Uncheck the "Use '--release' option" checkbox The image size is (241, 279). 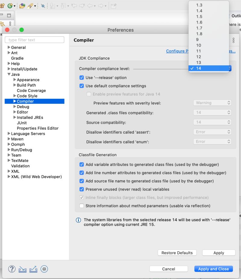pos(82,77)
